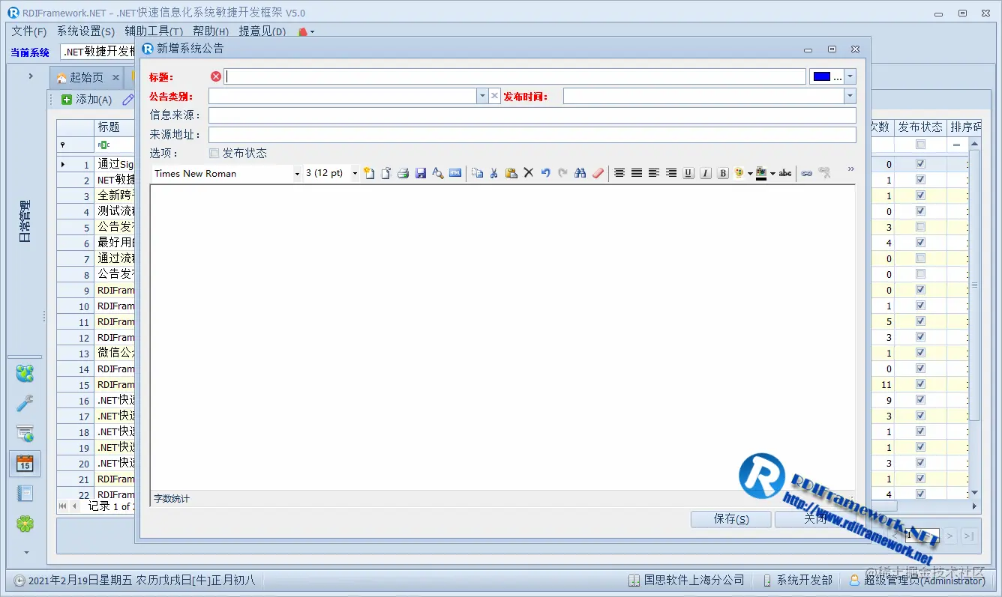Toggle the checkbox for row 3 发布状态
Viewport: 1002px width, 597px height.
(920, 195)
